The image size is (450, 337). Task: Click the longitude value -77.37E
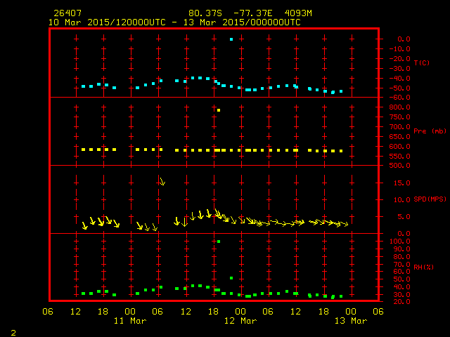[x=253, y=13]
